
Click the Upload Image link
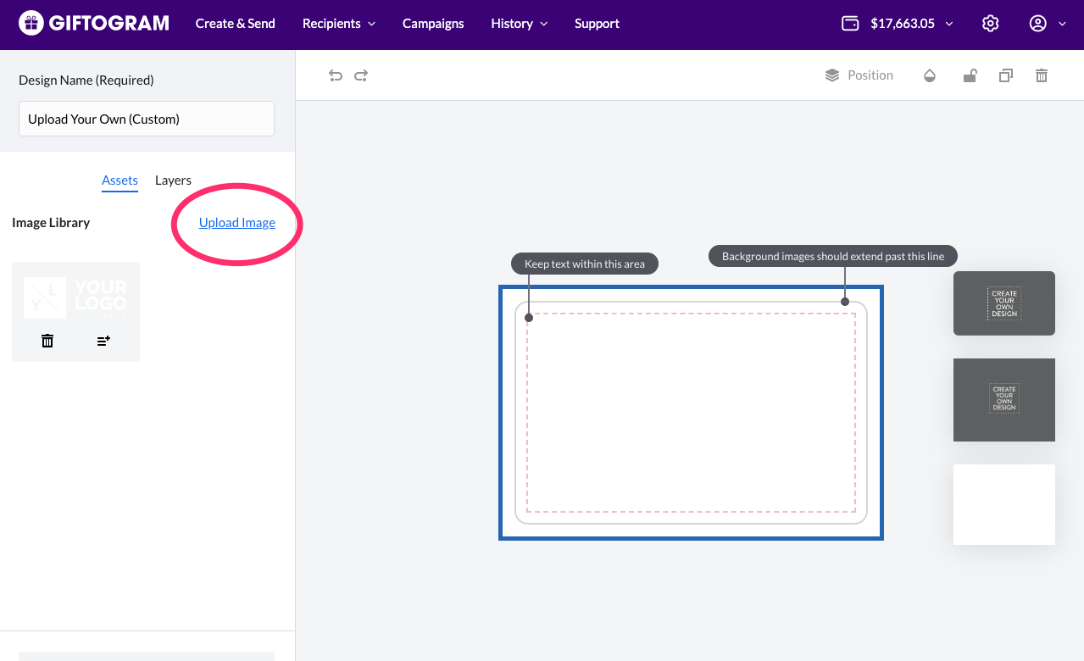tap(236, 223)
